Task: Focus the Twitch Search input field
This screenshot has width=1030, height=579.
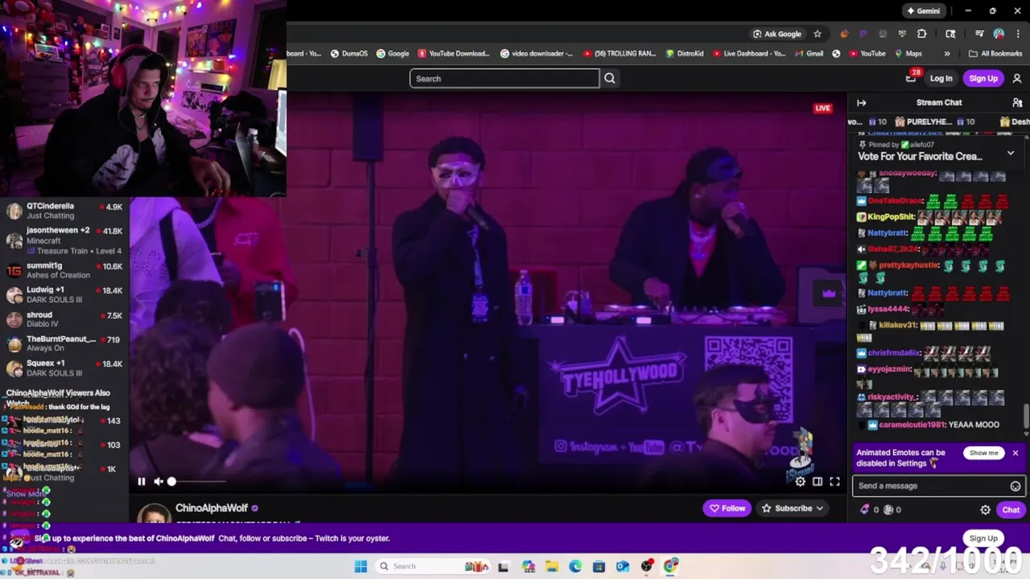Action: pyautogui.click(x=505, y=79)
